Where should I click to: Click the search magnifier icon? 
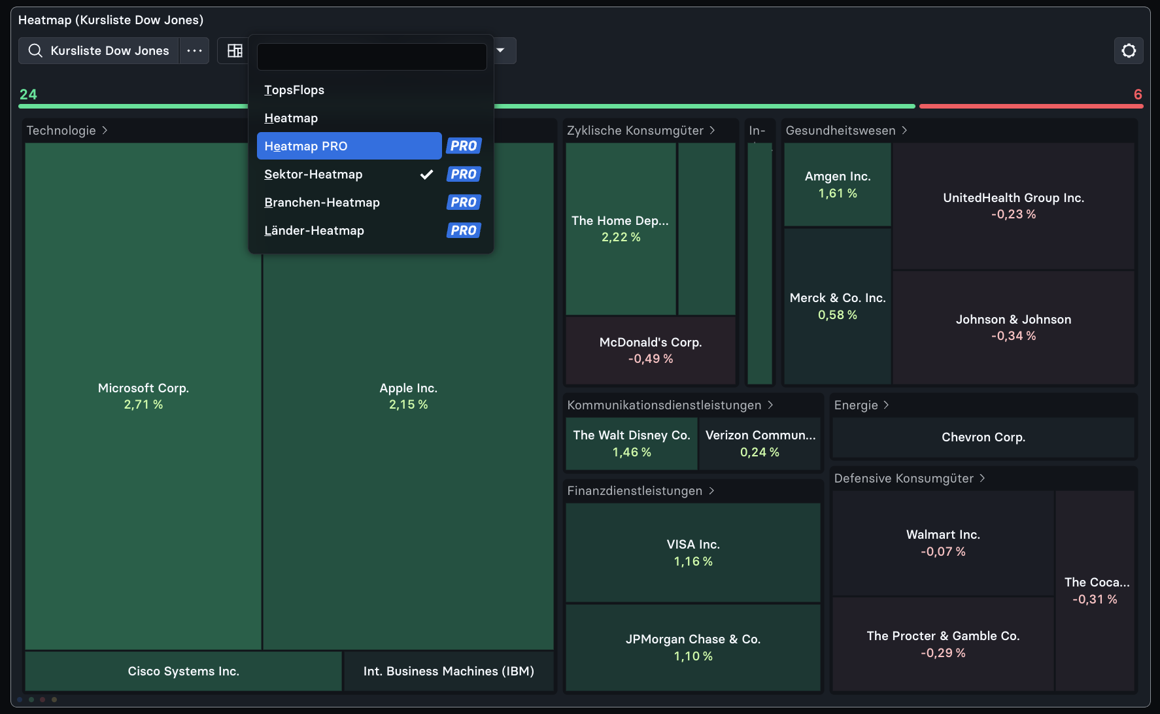(x=35, y=50)
